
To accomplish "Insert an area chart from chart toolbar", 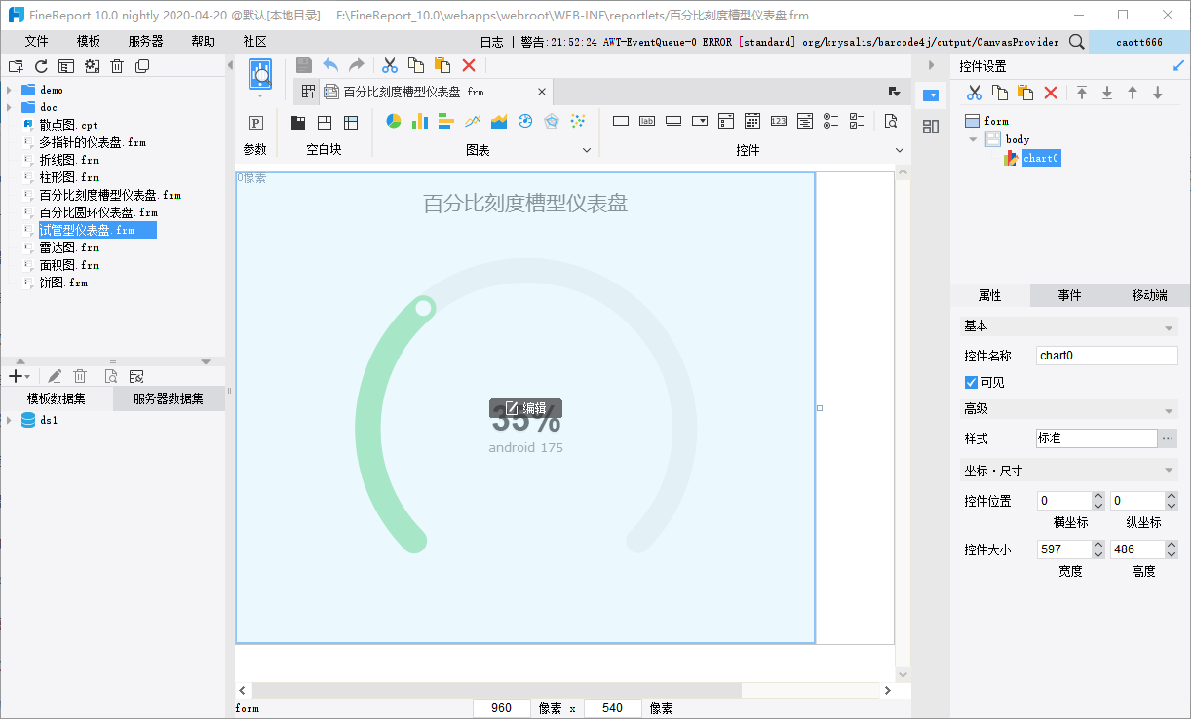I will [x=499, y=122].
